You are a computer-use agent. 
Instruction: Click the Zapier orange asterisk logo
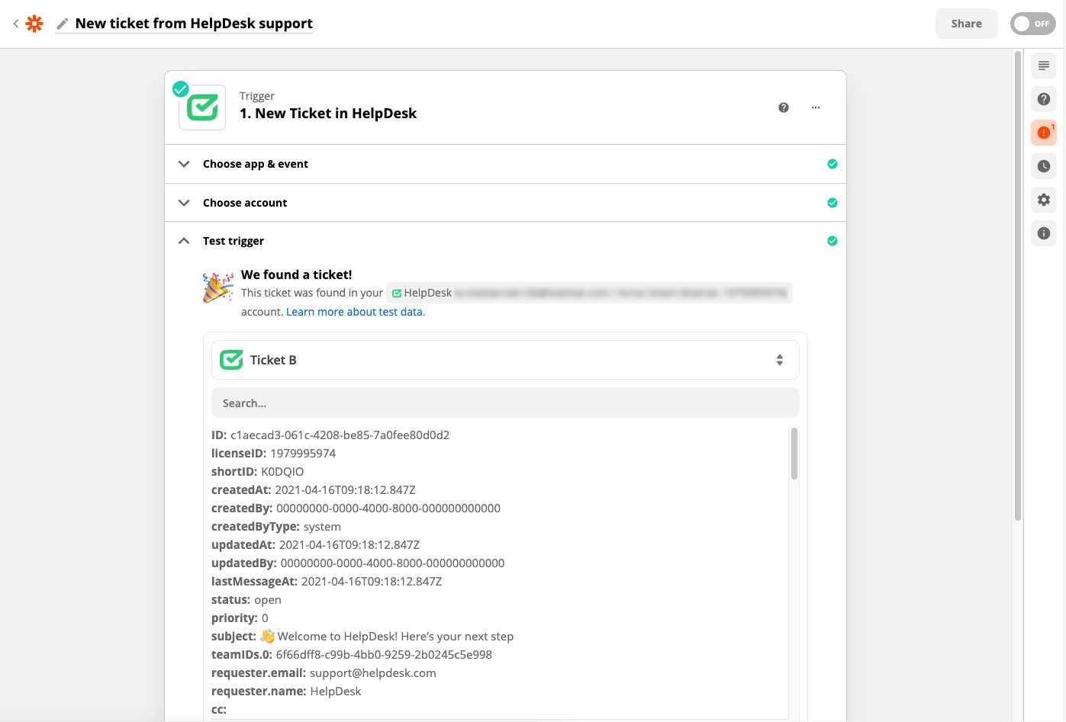pyautogui.click(x=34, y=24)
